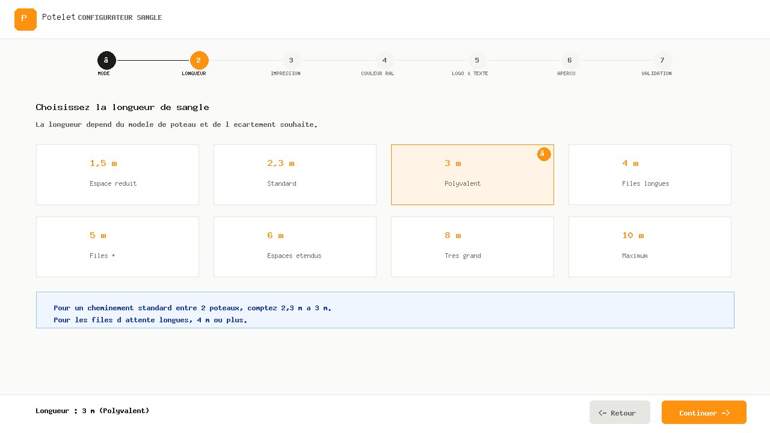Select the 4 m Files longues card

tap(650, 174)
